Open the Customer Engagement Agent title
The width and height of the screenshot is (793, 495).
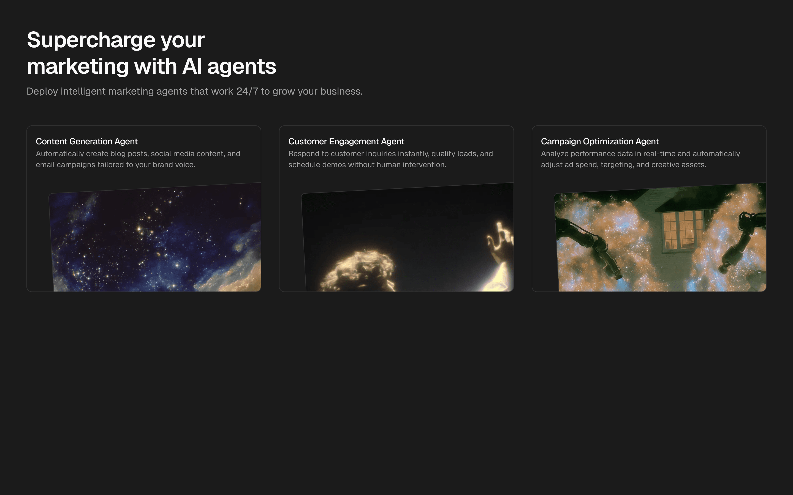click(x=346, y=141)
